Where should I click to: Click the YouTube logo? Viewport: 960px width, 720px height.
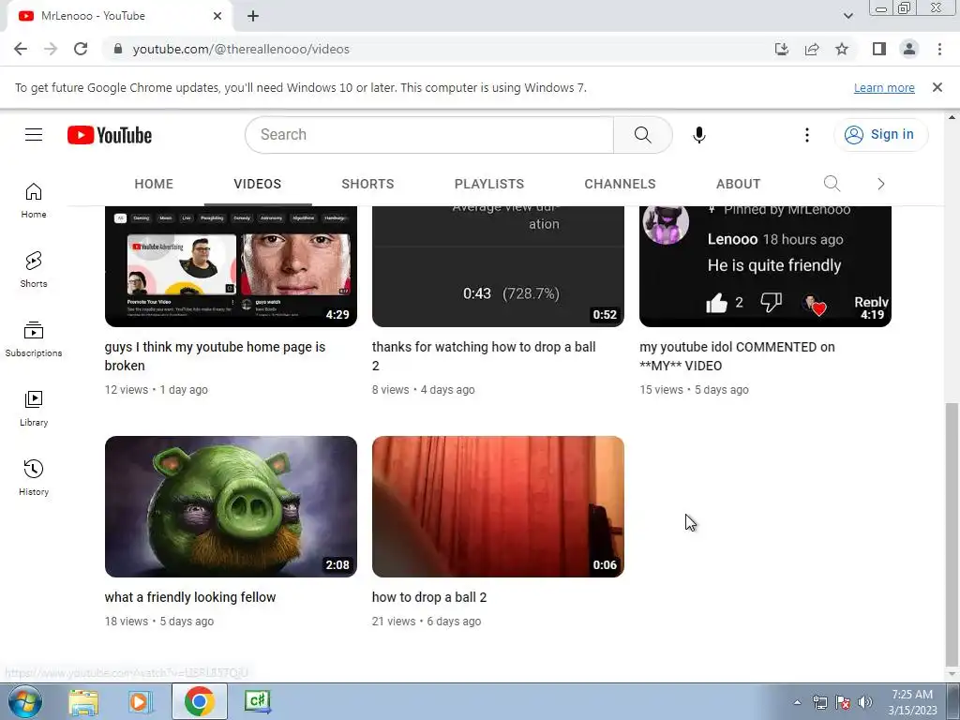(x=110, y=135)
